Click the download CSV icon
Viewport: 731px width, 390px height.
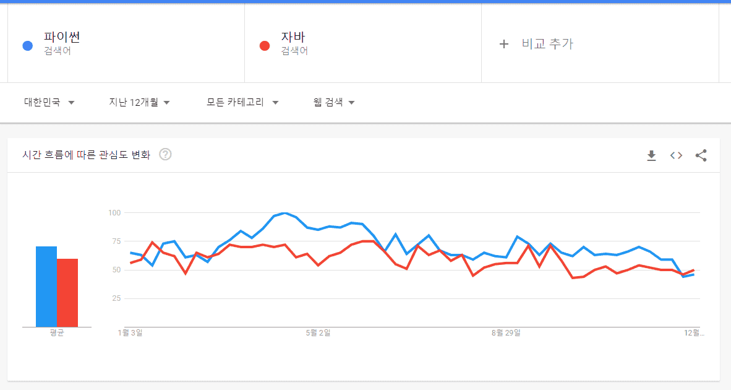tap(651, 155)
